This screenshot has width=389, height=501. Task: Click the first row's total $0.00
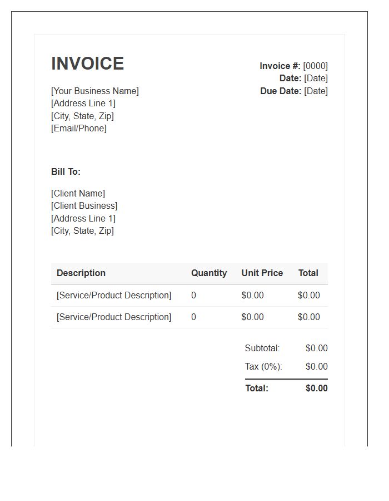(x=308, y=295)
